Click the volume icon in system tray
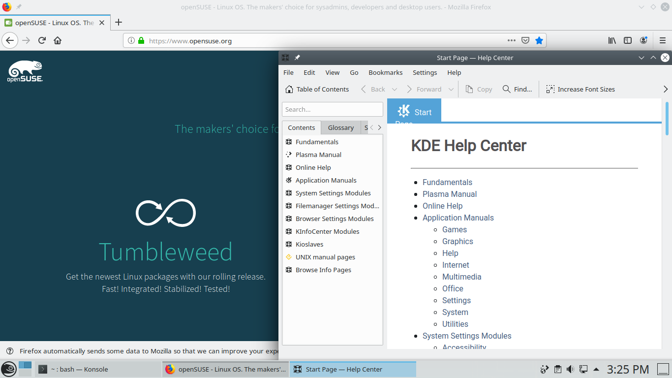Viewport: 672px width, 378px height. point(570,369)
